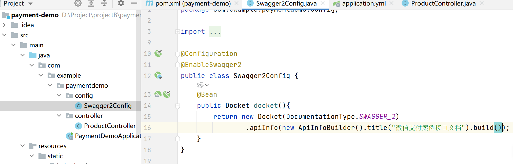The height and width of the screenshot is (164, 513).
Task: Hide the Project tool window
Action: coord(134,3)
